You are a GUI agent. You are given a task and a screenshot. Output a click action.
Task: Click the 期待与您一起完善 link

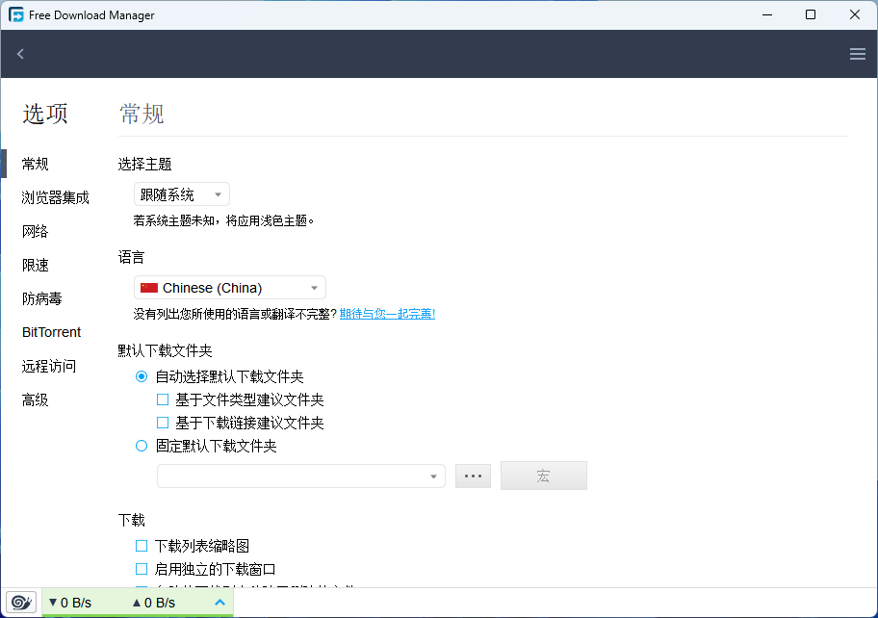pos(387,314)
